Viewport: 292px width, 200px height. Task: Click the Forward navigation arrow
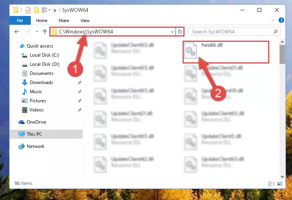28,32
